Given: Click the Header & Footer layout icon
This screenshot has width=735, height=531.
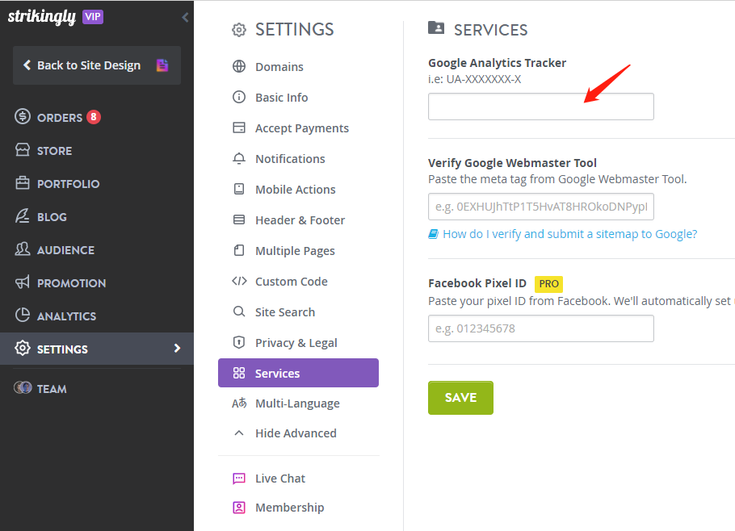Looking at the screenshot, I should [x=239, y=220].
